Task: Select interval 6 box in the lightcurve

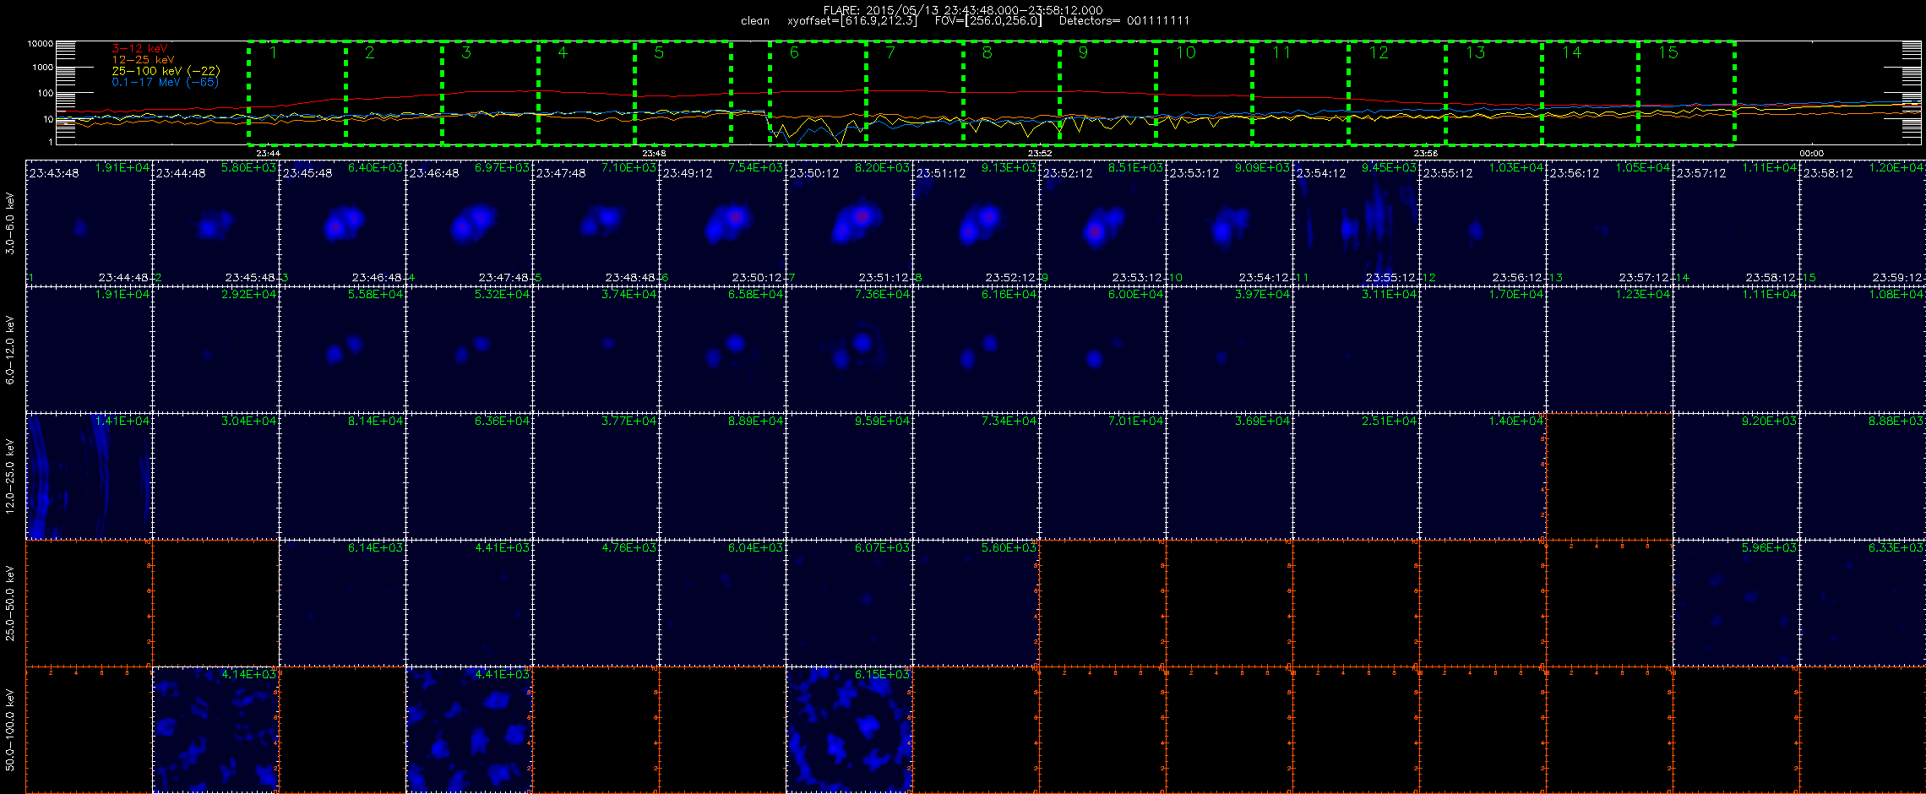Action: click(x=819, y=93)
